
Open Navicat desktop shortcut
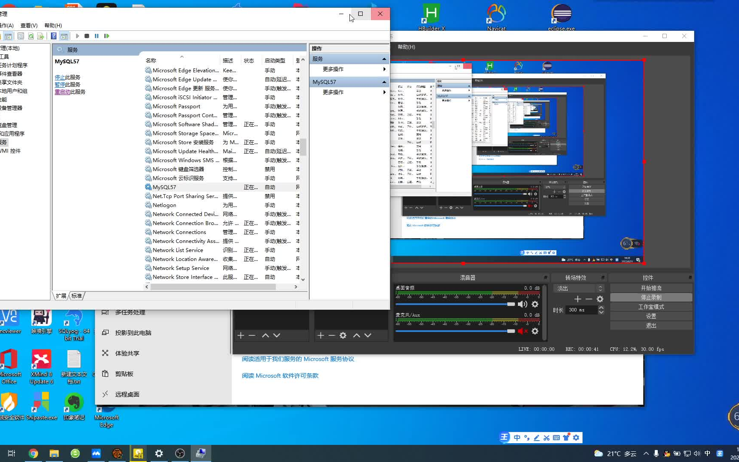tap(496, 17)
